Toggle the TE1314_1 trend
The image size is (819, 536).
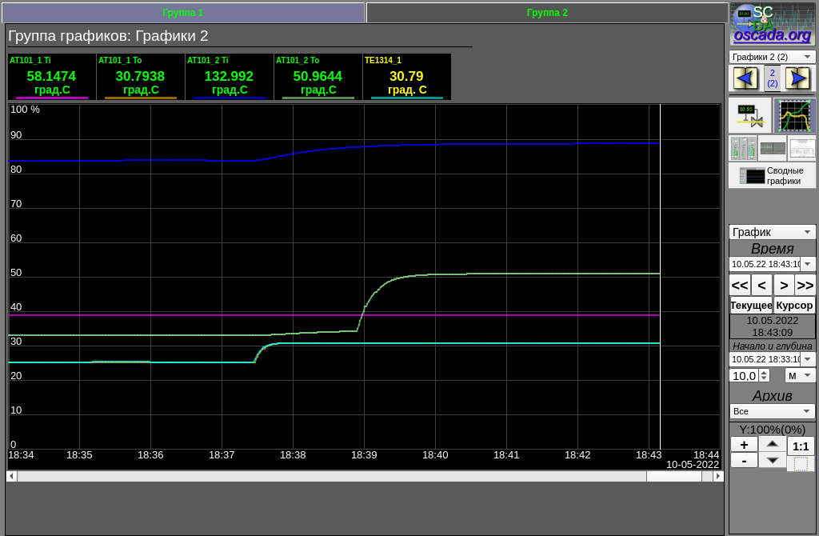point(406,77)
